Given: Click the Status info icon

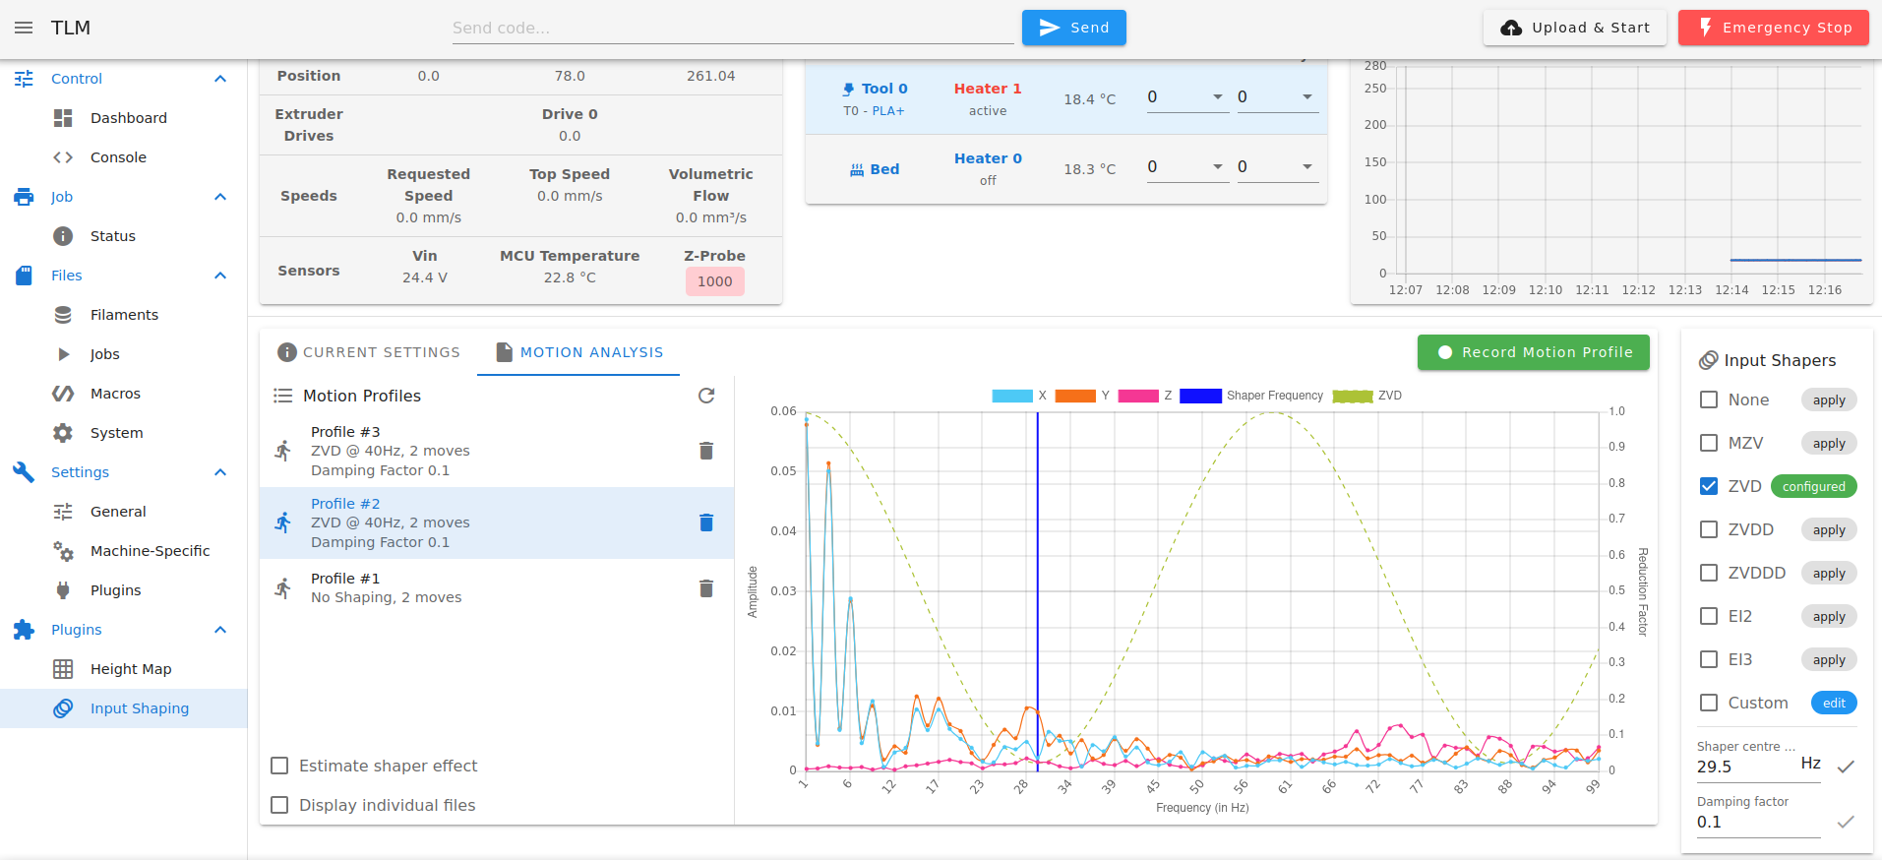Looking at the screenshot, I should (63, 236).
